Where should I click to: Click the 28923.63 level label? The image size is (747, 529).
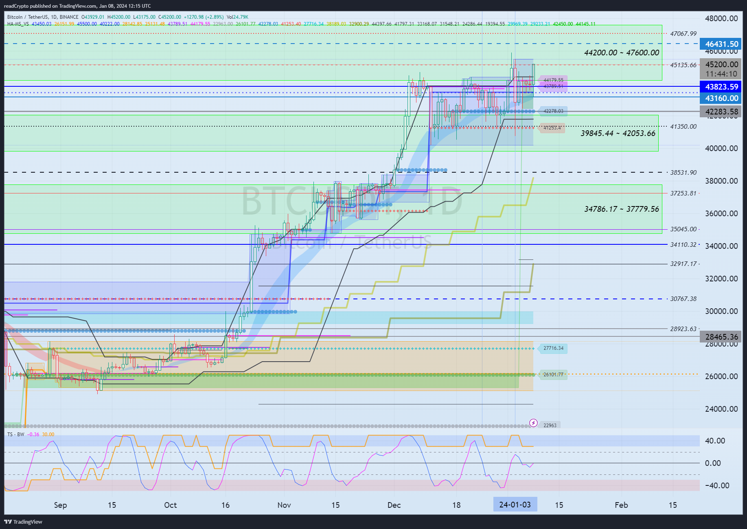tap(683, 329)
